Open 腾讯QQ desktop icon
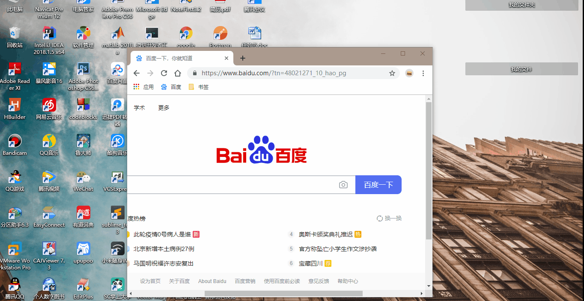584x301 pixels. (15, 288)
